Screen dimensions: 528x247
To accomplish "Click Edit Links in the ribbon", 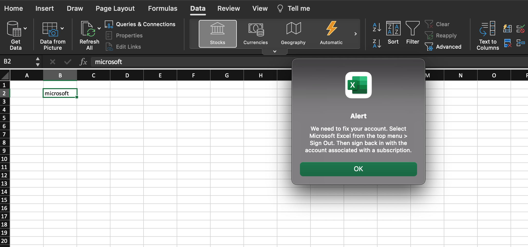I will pyautogui.click(x=123, y=47).
